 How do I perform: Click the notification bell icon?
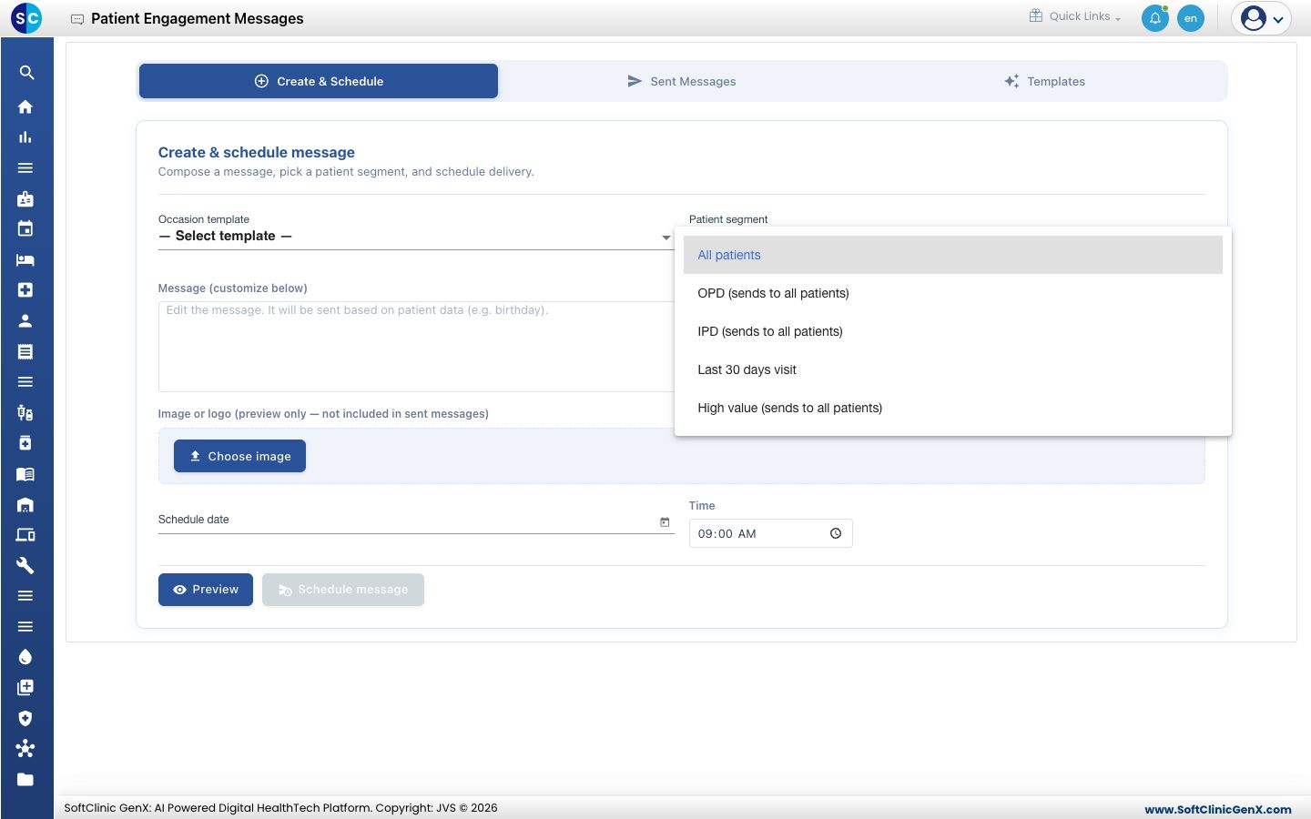click(1155, 18)
